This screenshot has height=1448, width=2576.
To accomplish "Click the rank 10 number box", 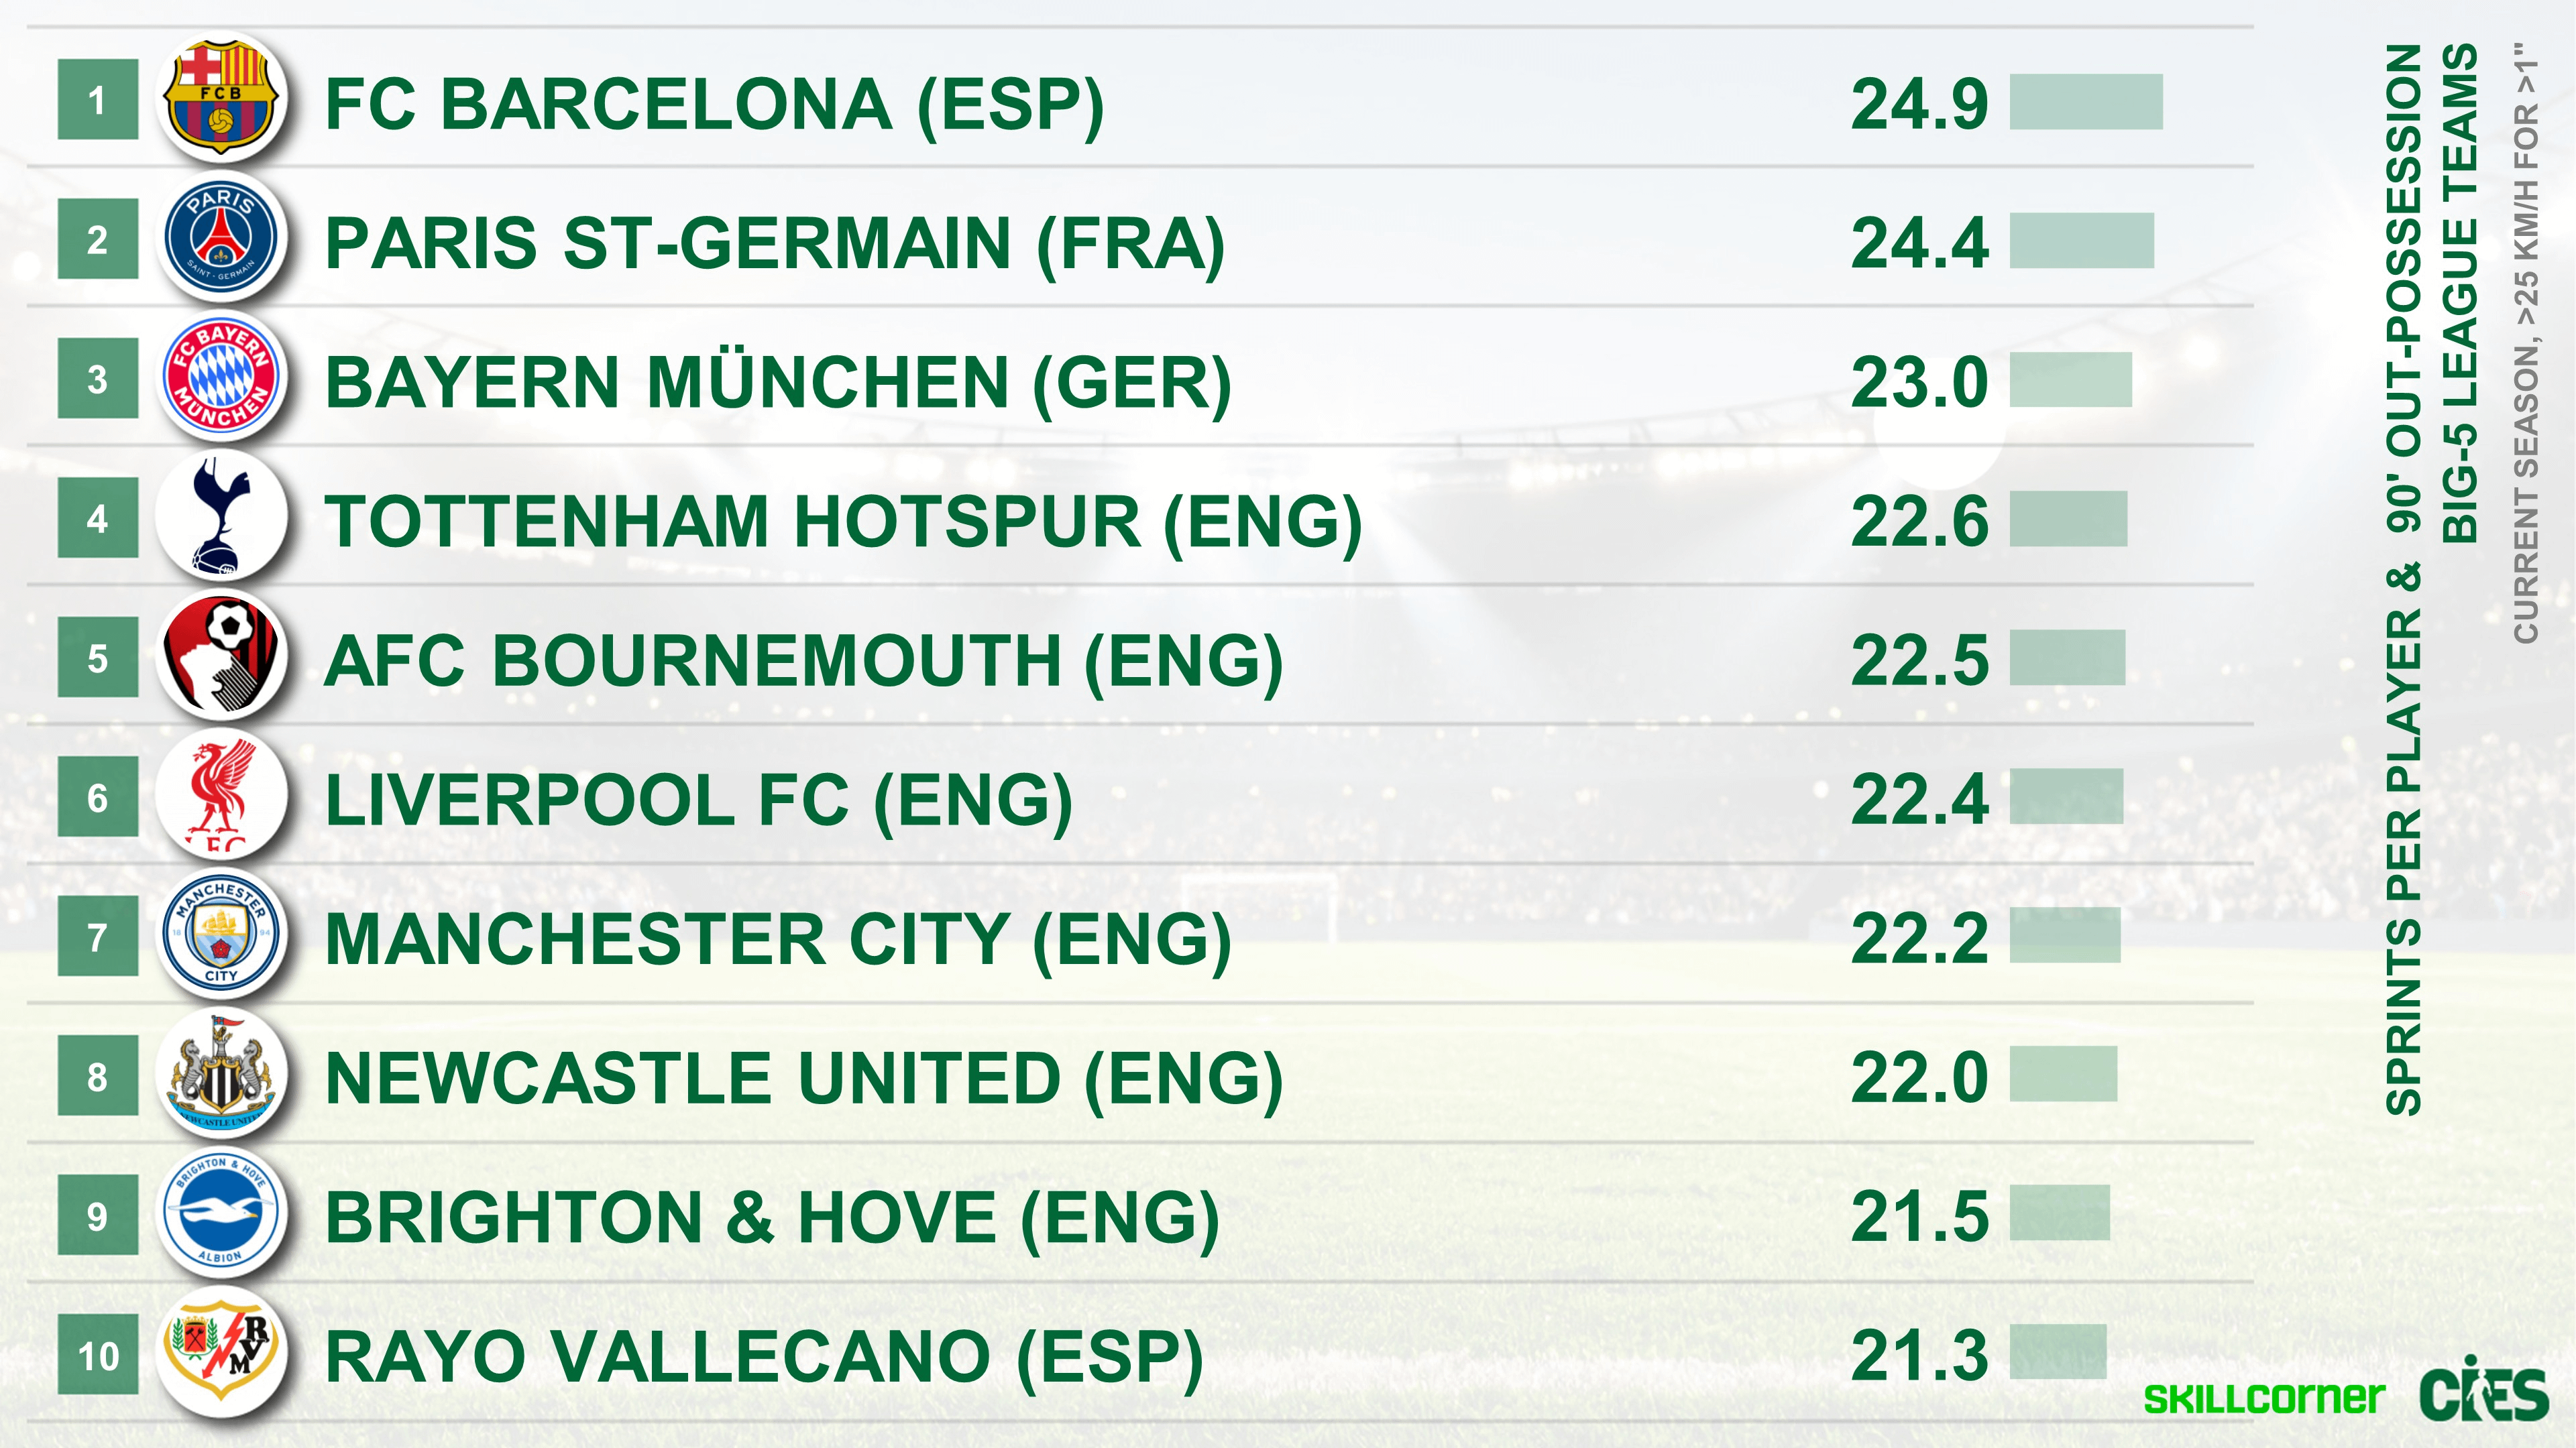I will (x=98, y=1355).
